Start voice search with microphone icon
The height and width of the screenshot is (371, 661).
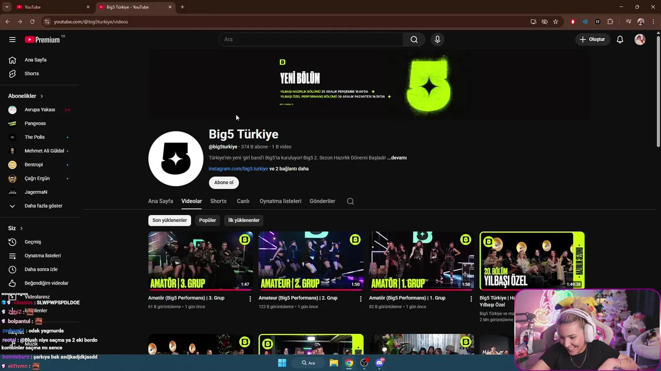click(437, 40)
